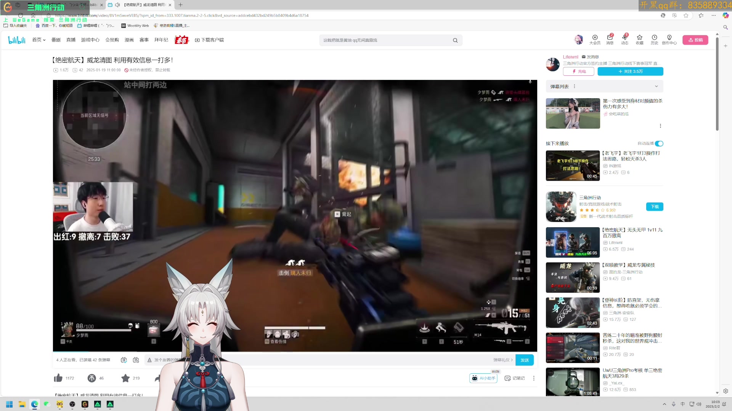Click the taskbar volume icon

pyautogui.click(x=699, y=404)
